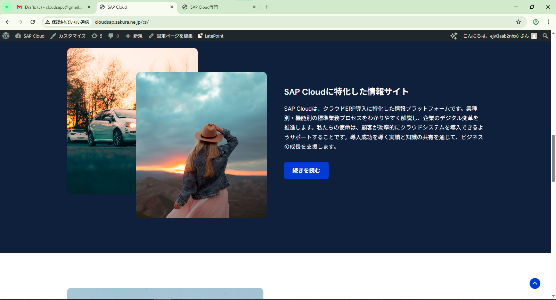
Task: View the 5 pending updates
Action: [97, 36]
